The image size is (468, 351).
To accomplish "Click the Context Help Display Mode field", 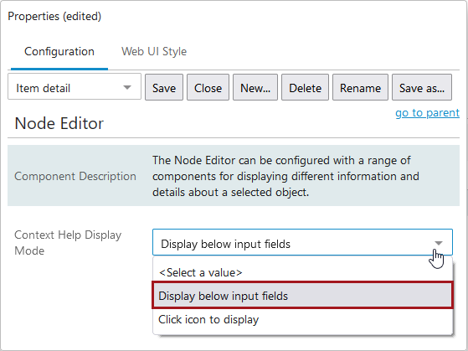I will (x=302, y=242).
